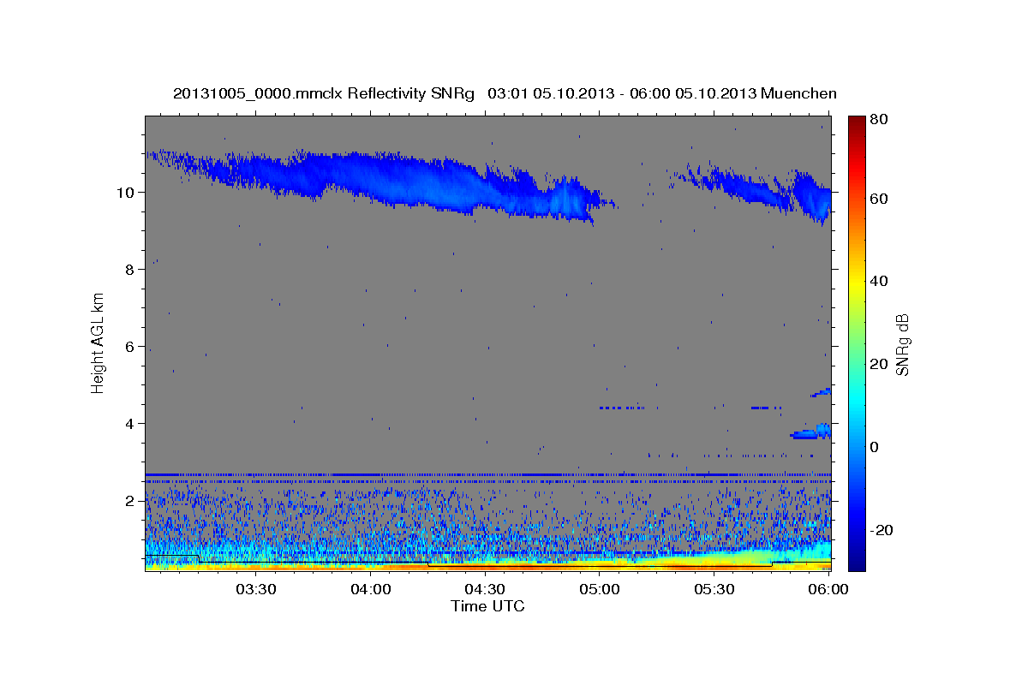
Task: Click the small cloud patch near 3.7 km
Action: click(x=811, y=432)
